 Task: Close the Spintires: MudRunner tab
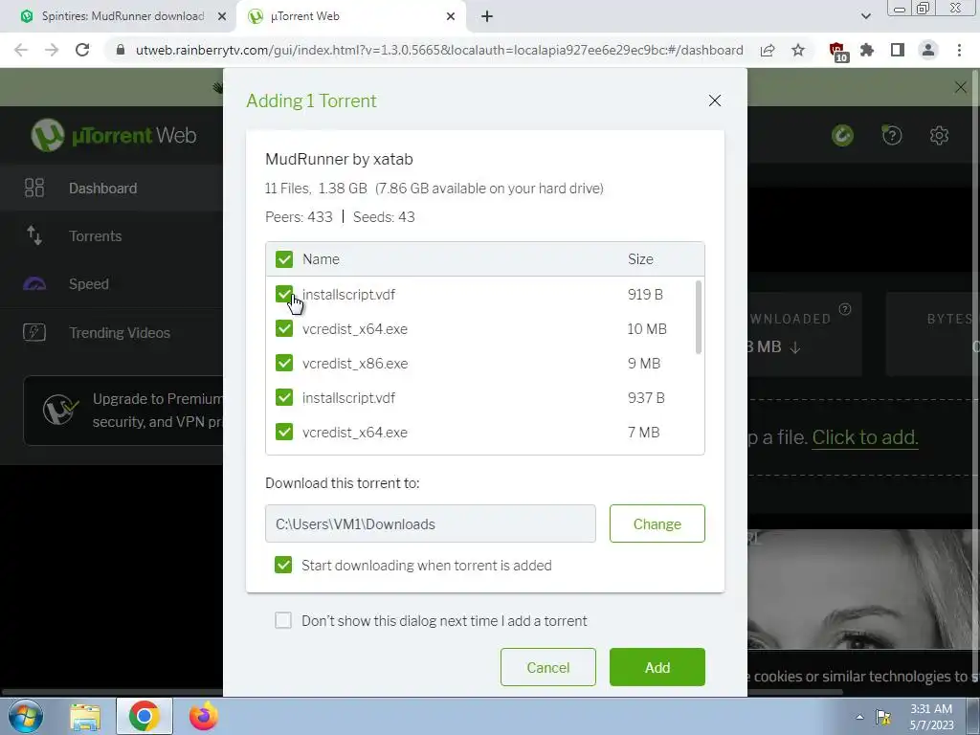coord(222,17)
